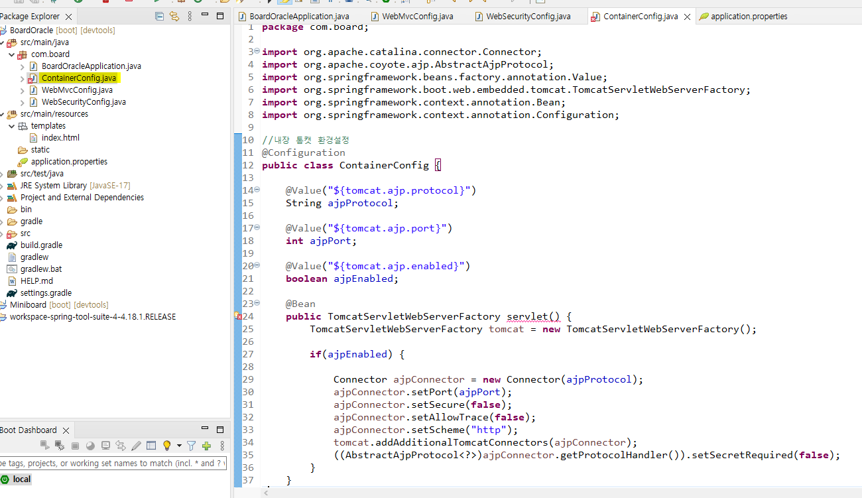Screen dimensions: 862x498
Task: Click the Boot Dashboard pencil edit icon
Action: pos(136,446)
